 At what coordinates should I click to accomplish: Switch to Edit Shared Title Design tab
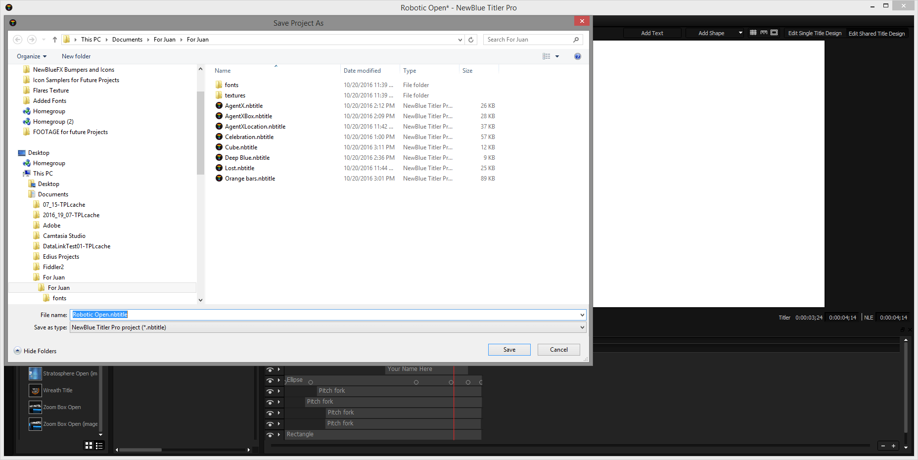[x=876, y=33]
